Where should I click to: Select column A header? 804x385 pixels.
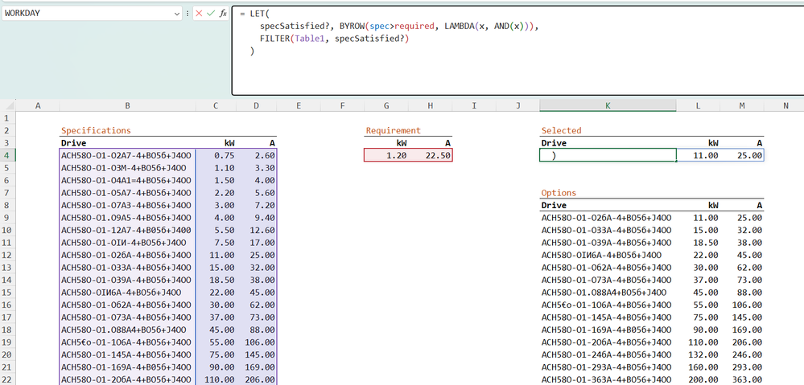click(38, 106)
